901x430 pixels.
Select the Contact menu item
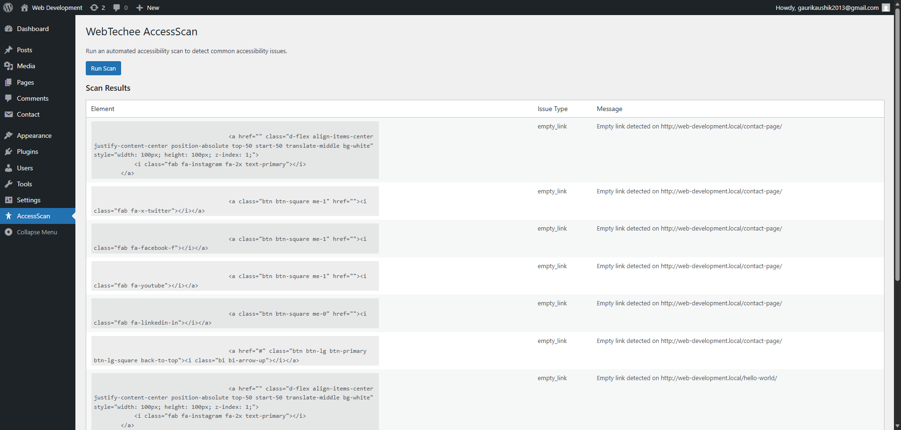(38, 114)
